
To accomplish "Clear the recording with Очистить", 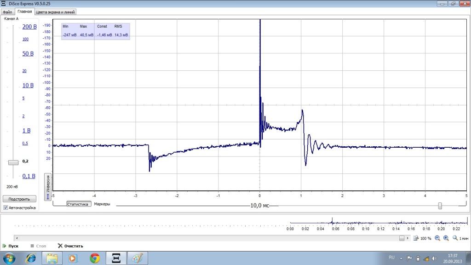I will pos(70,246).
